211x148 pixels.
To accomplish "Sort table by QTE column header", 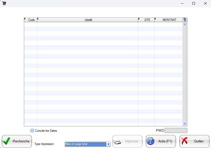I will [x=147, y=20].
